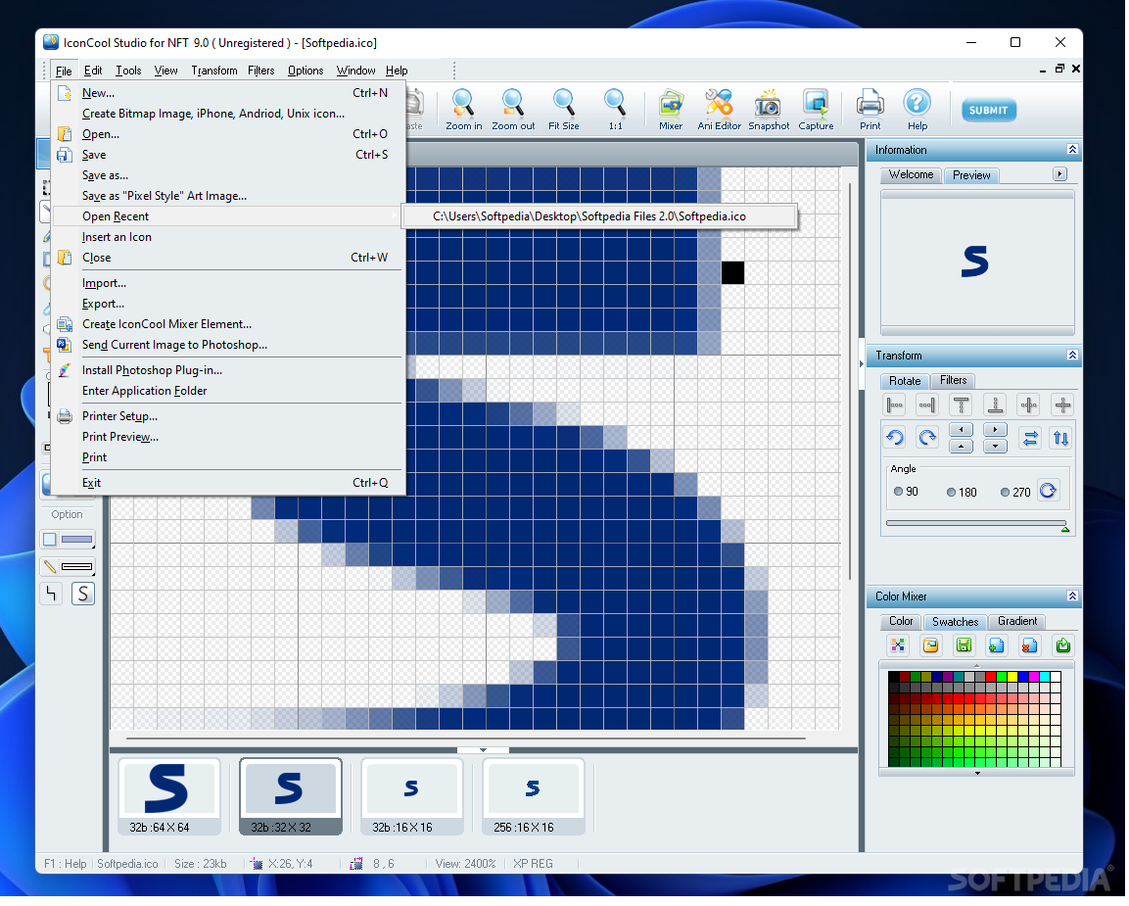The width and height of the screenshot is (1129, 906).
Task: Collapse the icon format strip with the arrow
Action: click(484, 752)
